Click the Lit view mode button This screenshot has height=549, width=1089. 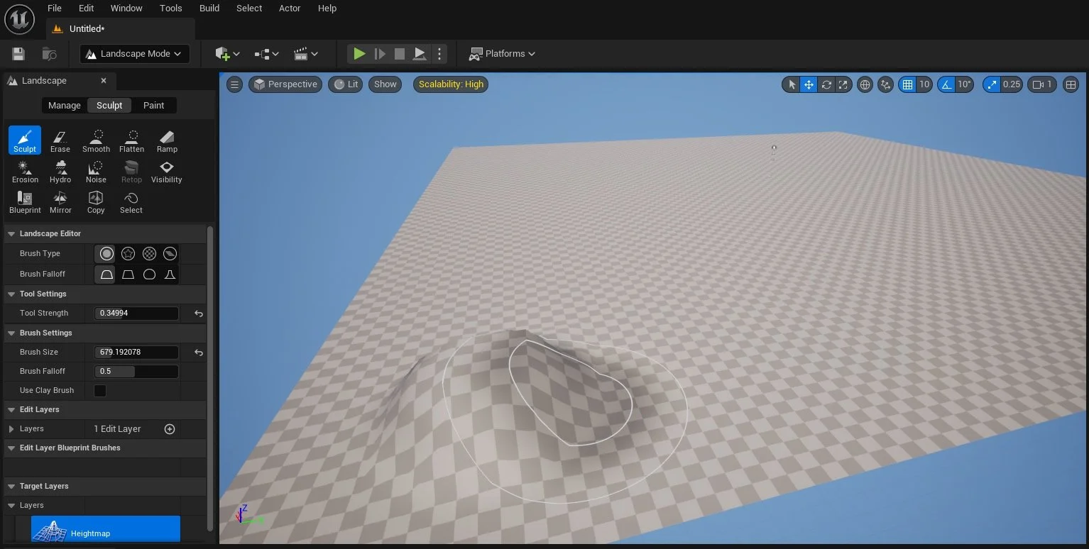[x=346, y=84]
